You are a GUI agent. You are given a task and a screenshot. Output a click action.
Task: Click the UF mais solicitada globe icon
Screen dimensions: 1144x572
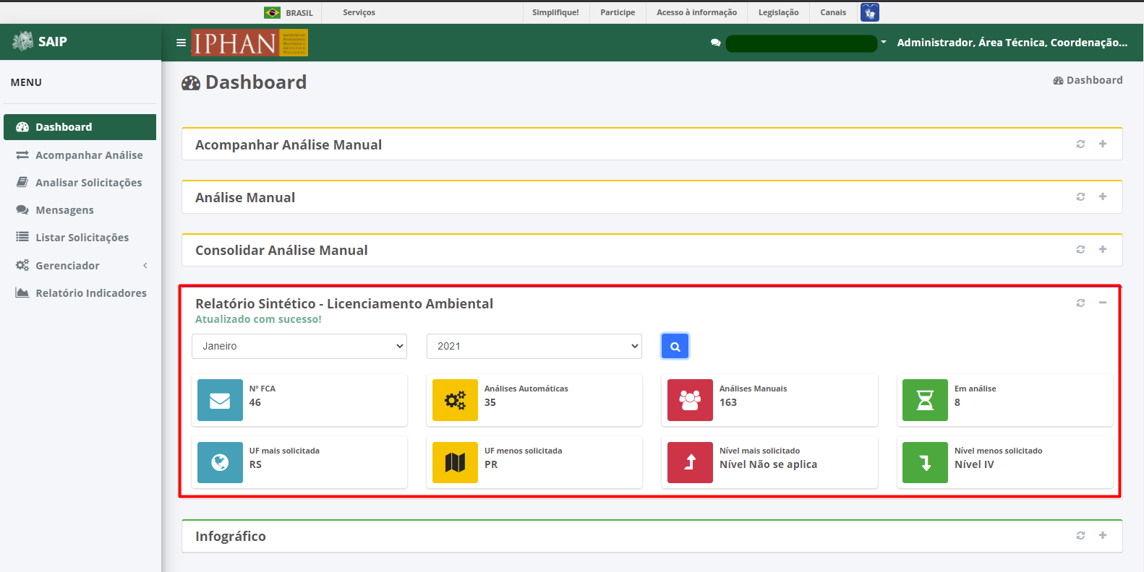click(220, 462)
